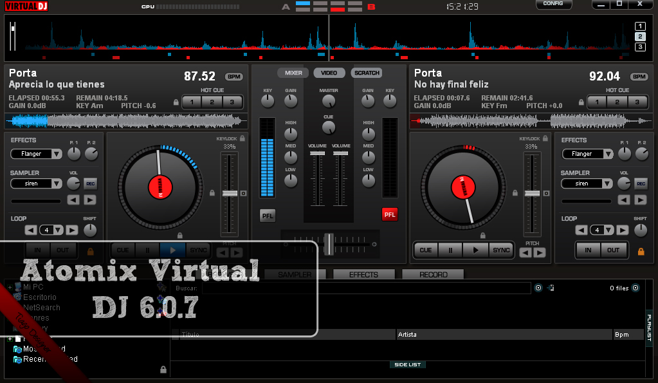Halve the loop length on deck A
The width and height of the screenshot is (658, 383).
tap(31, 230)
